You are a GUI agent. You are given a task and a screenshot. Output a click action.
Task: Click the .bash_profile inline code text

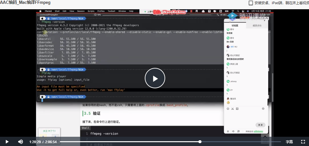click(x=177, y=105)
